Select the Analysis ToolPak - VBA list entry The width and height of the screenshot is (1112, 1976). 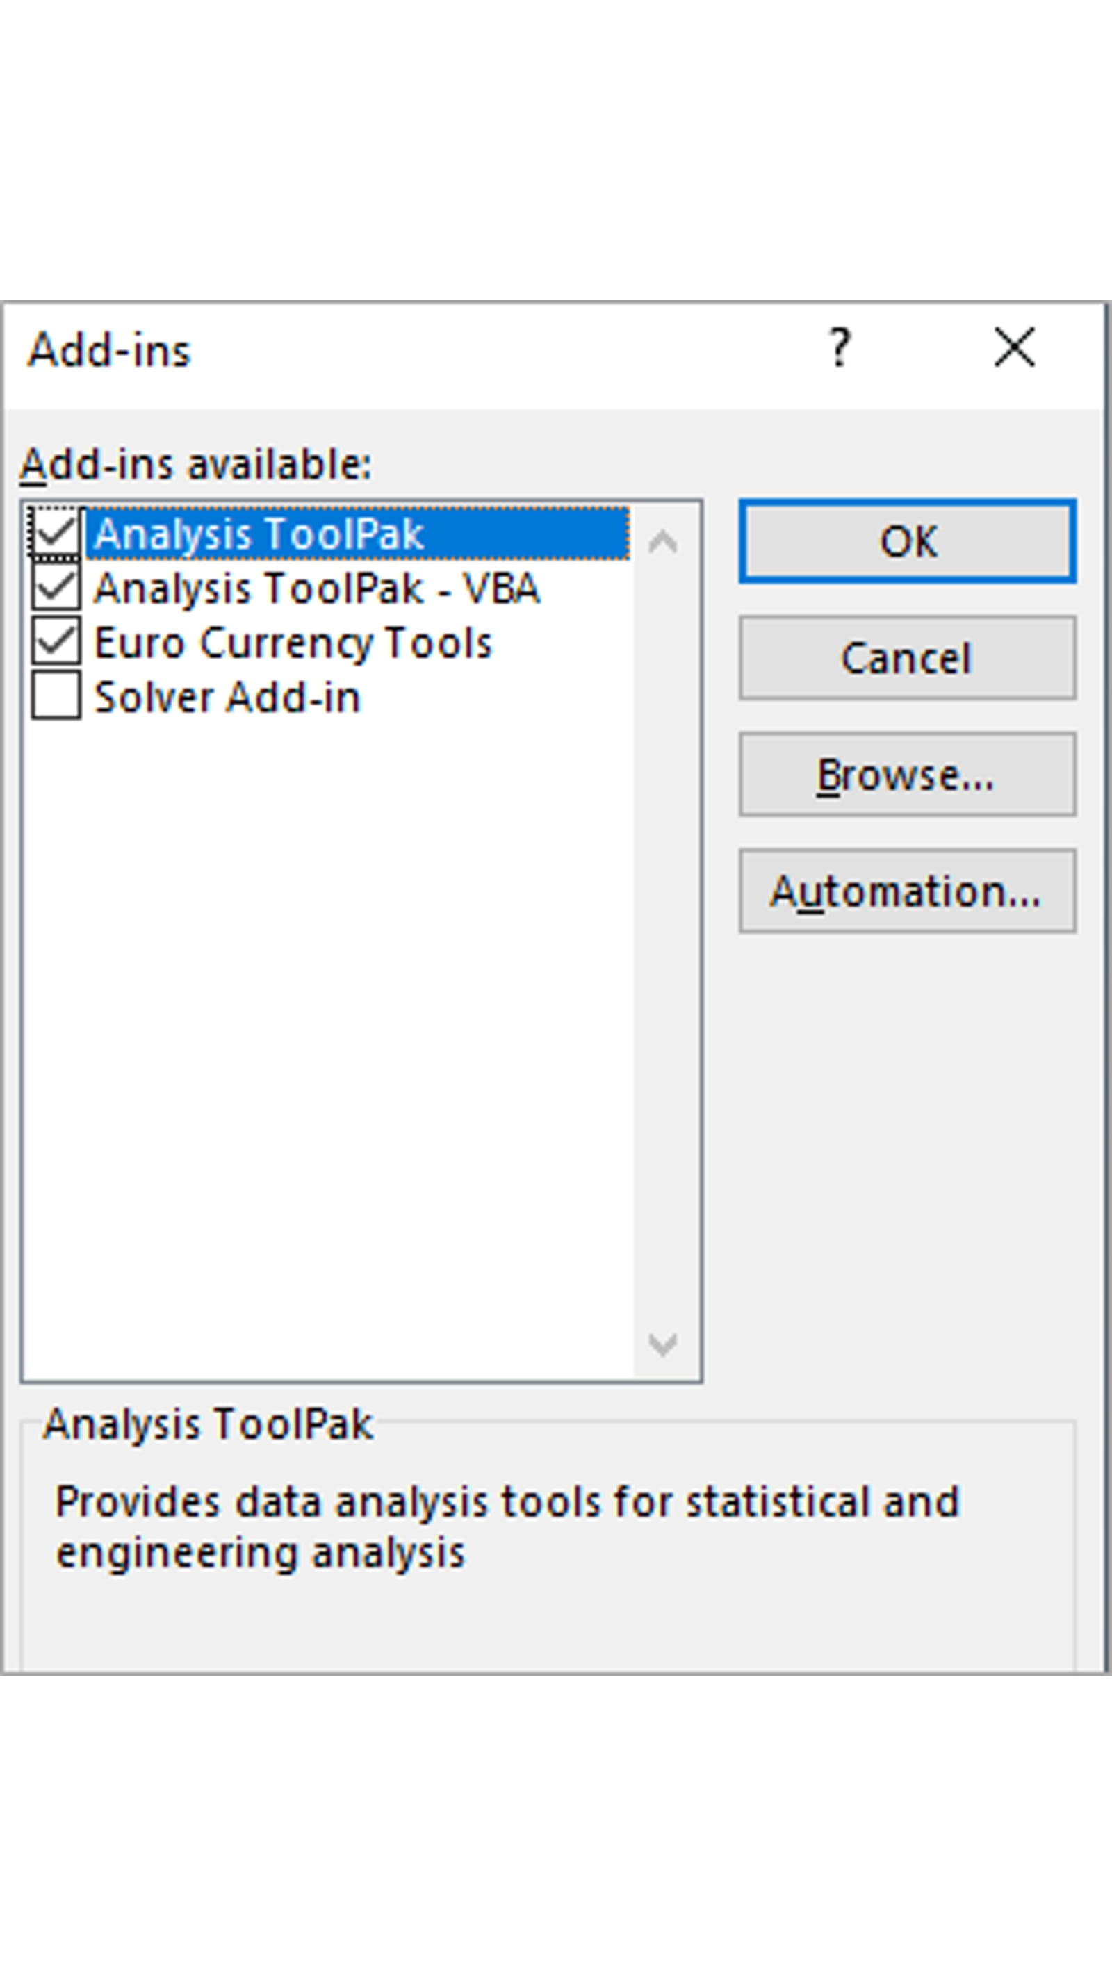316,589
